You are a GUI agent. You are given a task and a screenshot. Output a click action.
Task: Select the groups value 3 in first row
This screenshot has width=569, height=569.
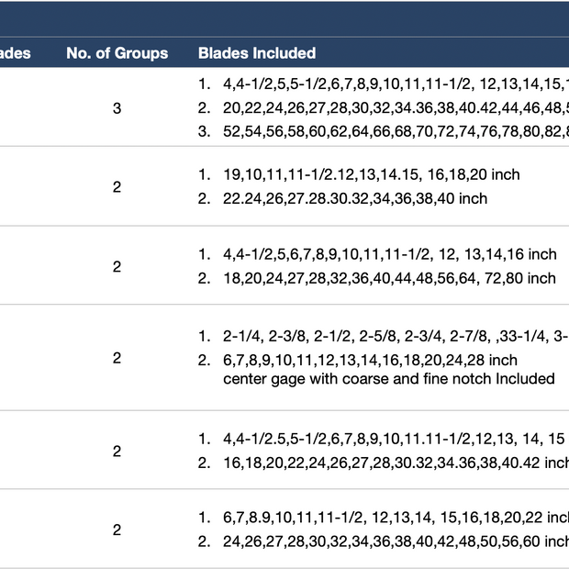(x=117, y=108)
